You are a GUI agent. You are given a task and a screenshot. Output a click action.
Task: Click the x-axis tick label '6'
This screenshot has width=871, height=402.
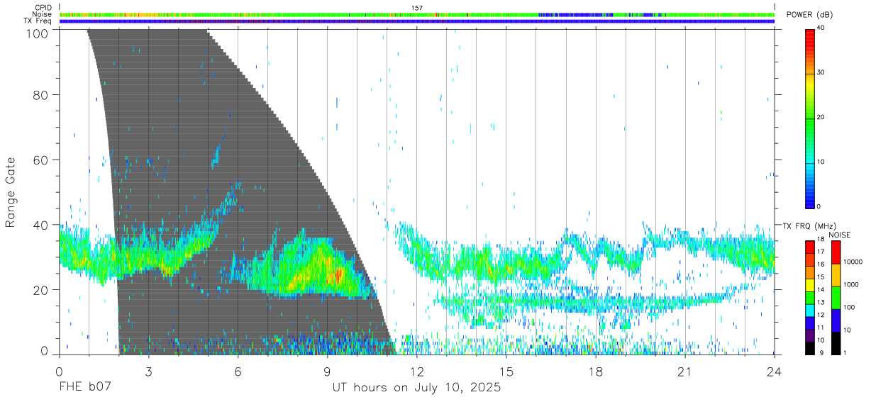pyautogui.click(x=238, y=372)
